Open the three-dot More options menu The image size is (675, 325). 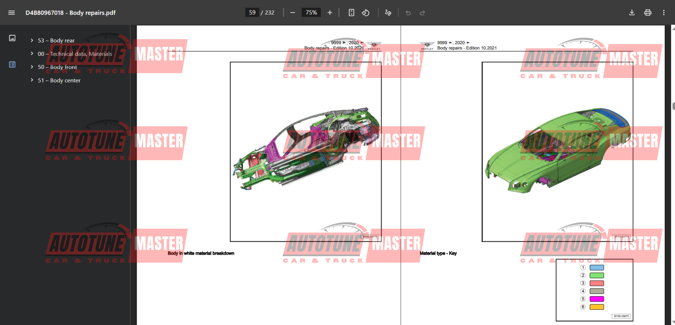pyautogui.click(x=664, y=12)
